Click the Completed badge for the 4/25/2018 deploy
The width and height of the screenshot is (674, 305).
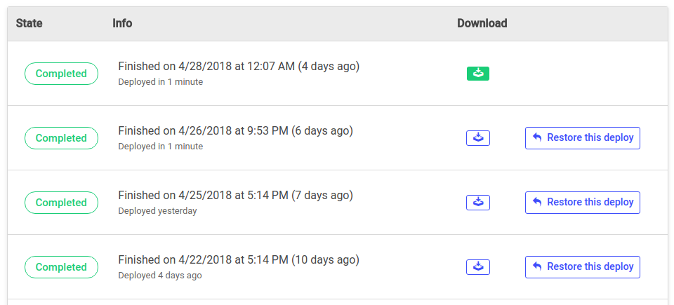[61, 203]
